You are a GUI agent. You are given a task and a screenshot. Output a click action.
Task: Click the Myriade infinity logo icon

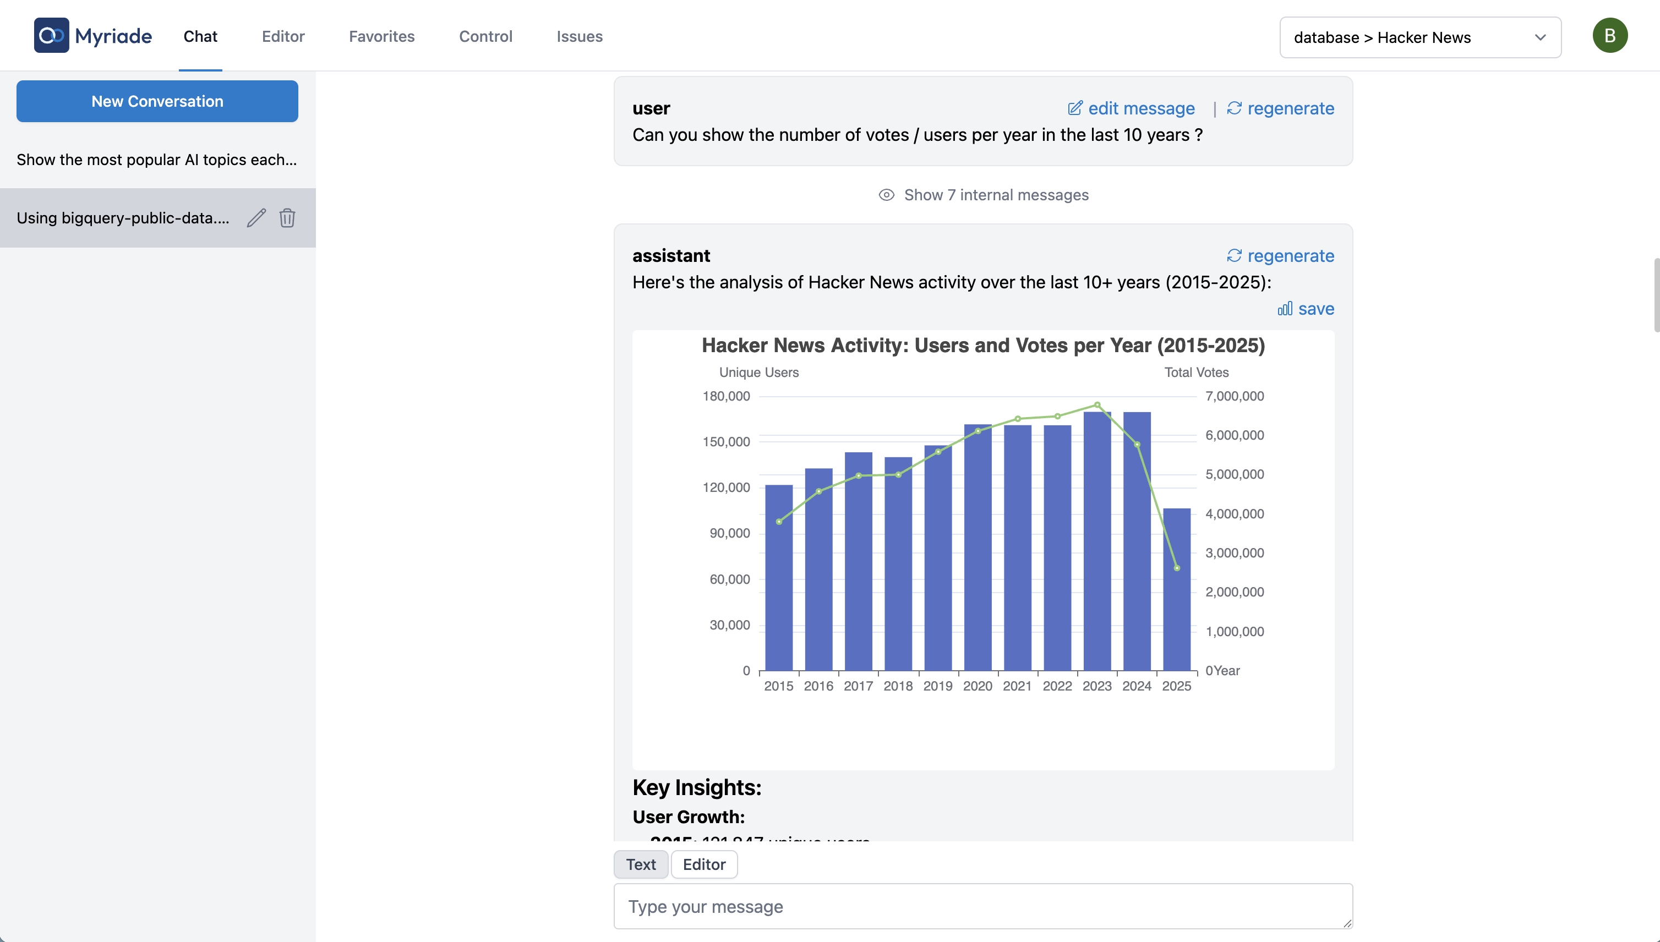pos(51,36)
